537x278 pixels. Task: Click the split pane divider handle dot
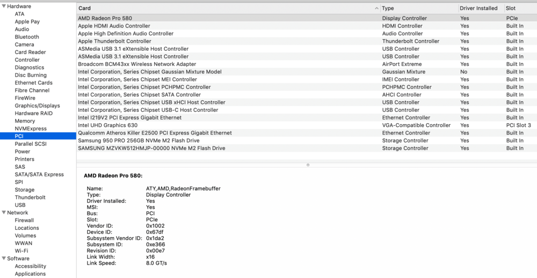(308, 165)
